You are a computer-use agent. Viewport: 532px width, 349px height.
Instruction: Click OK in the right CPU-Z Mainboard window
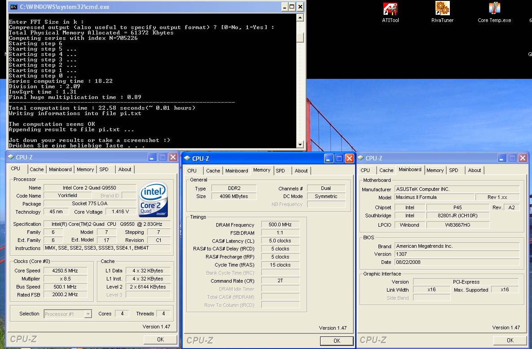[x=510, y=340]
